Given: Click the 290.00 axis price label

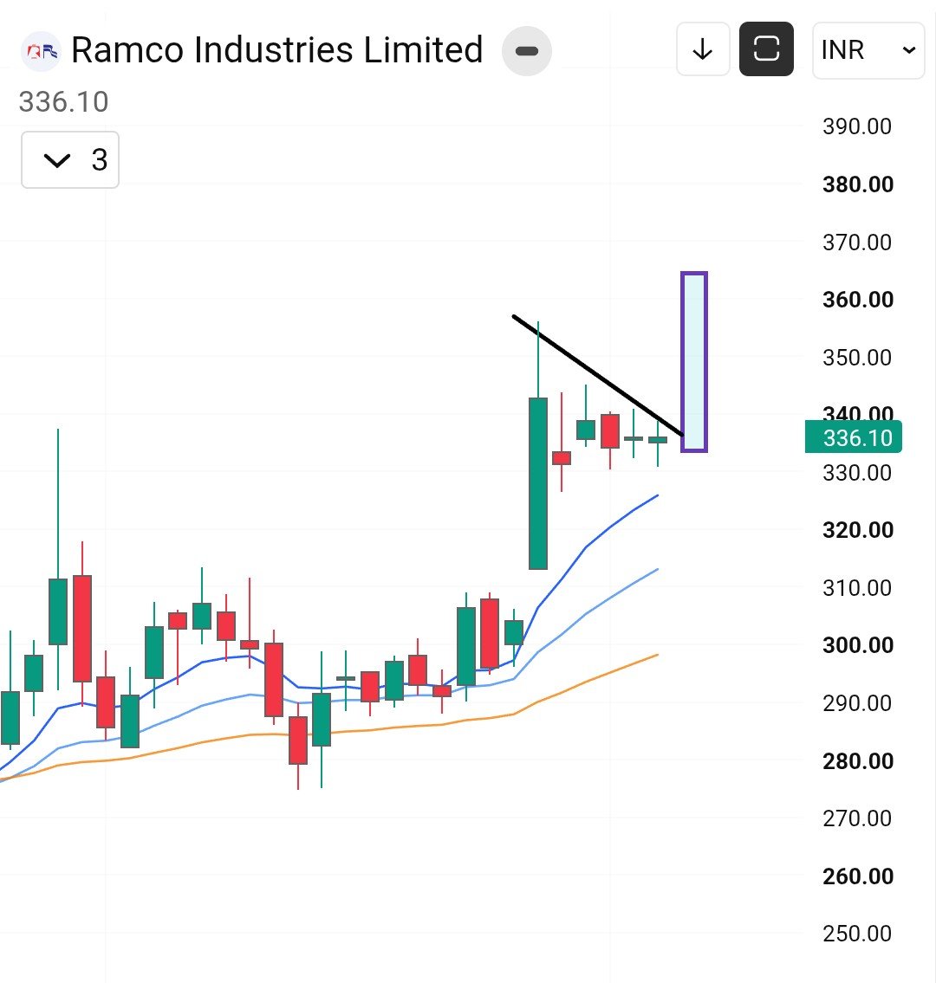Looking at the screenshot, I should (x=857, y=703).
